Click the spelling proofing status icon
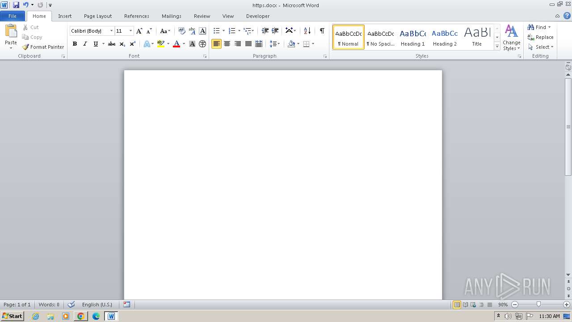572x322 pixels. (x=71, y=305)
